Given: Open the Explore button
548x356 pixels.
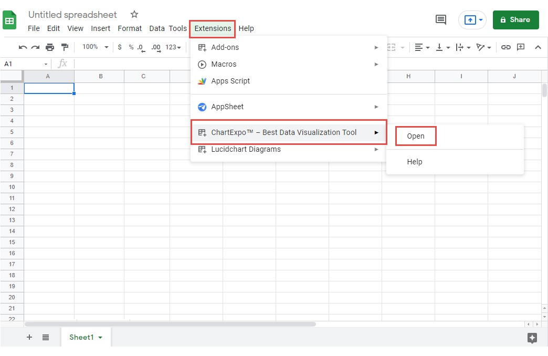Looking at the screenshot, I should [x=532, y=338].
